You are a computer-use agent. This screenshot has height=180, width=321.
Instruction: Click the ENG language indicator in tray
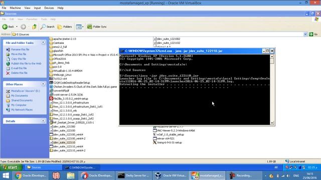[x=296, y=175]
